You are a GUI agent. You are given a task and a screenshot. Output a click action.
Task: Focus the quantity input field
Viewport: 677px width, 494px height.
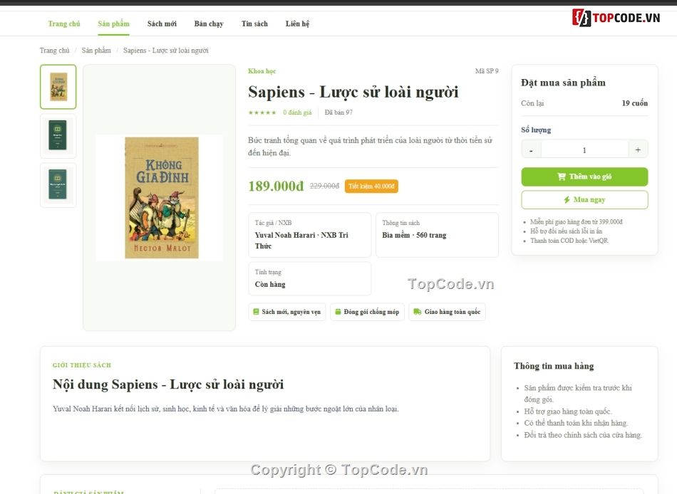(584, 150)
